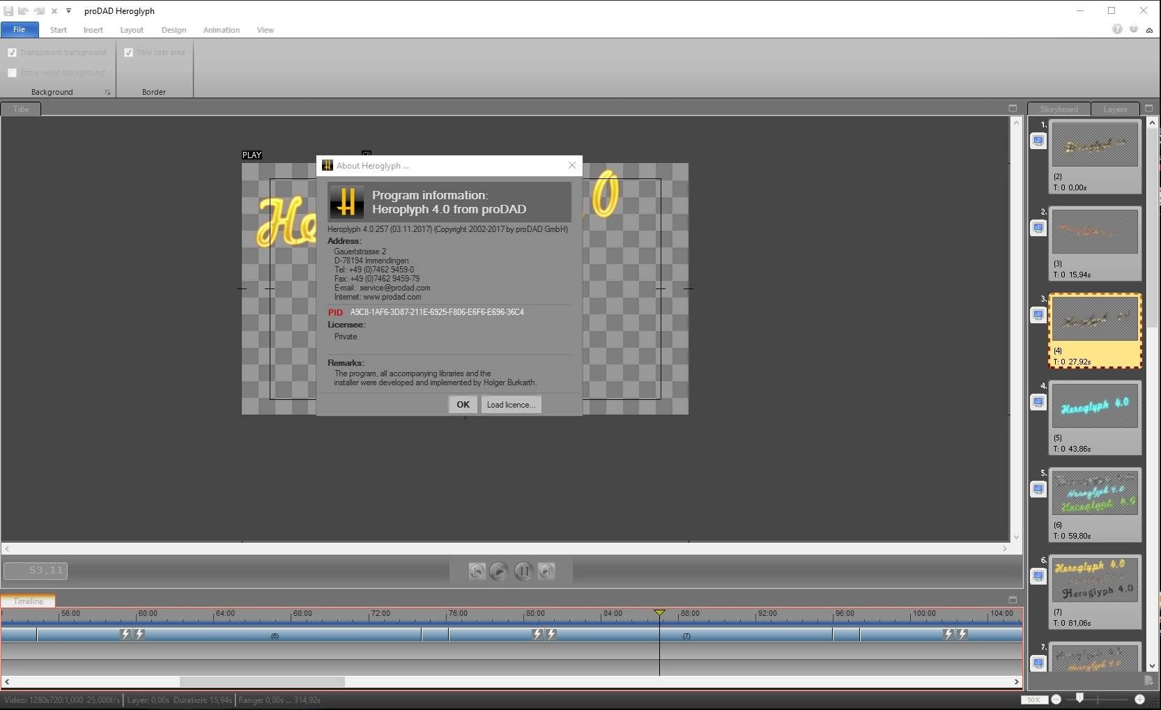Toggle monitor icon for storyboard item 4
1161x710 pixels.
pyautogui.click(x=1038, y=402)
